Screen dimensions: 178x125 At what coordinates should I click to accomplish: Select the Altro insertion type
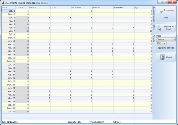point(166,18)
